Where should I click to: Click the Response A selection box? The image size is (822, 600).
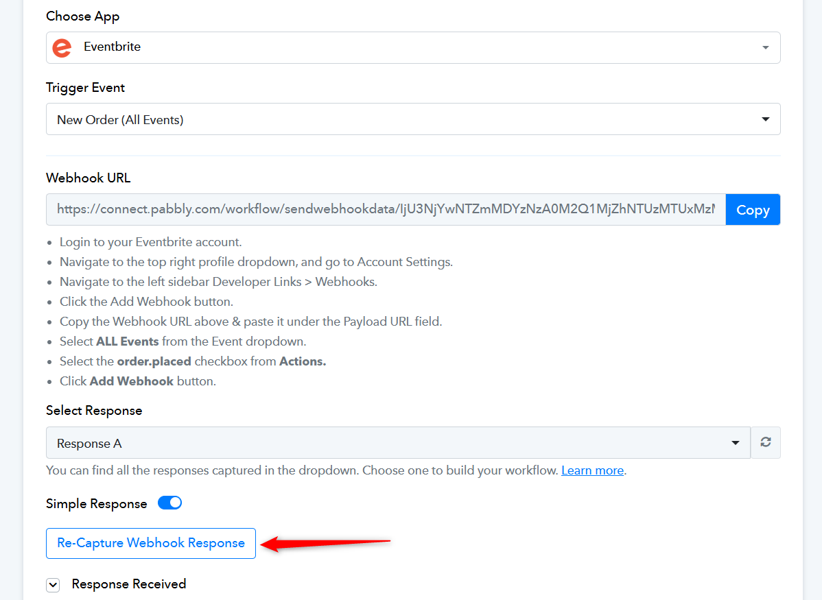[x=399, y=443]
